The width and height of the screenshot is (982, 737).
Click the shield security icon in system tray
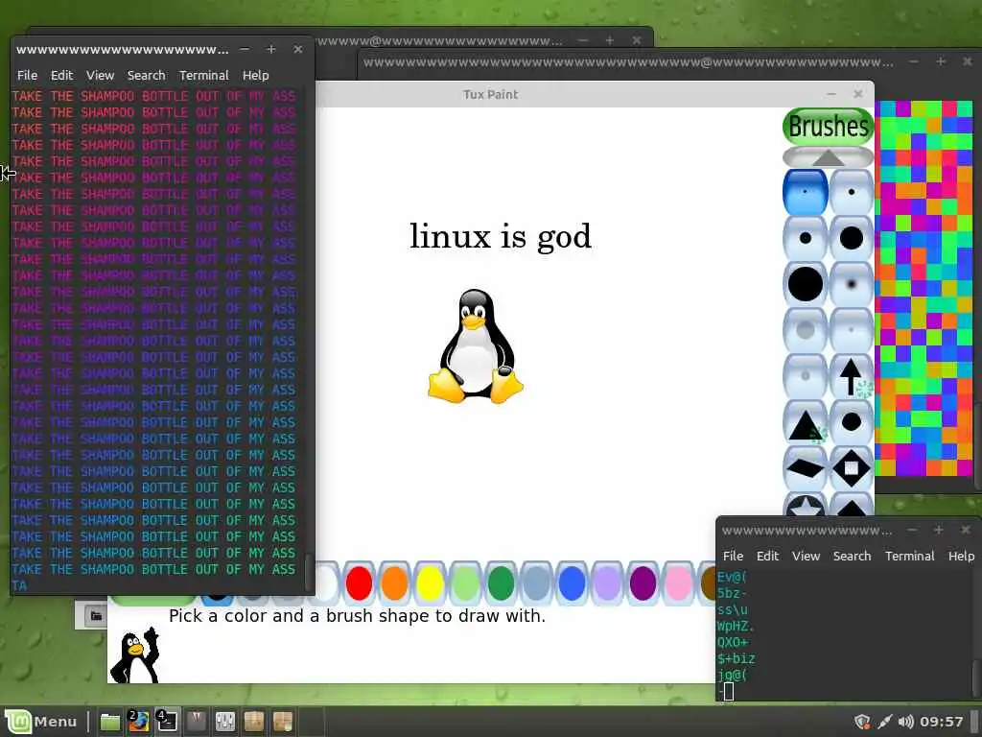click(862, 722)
